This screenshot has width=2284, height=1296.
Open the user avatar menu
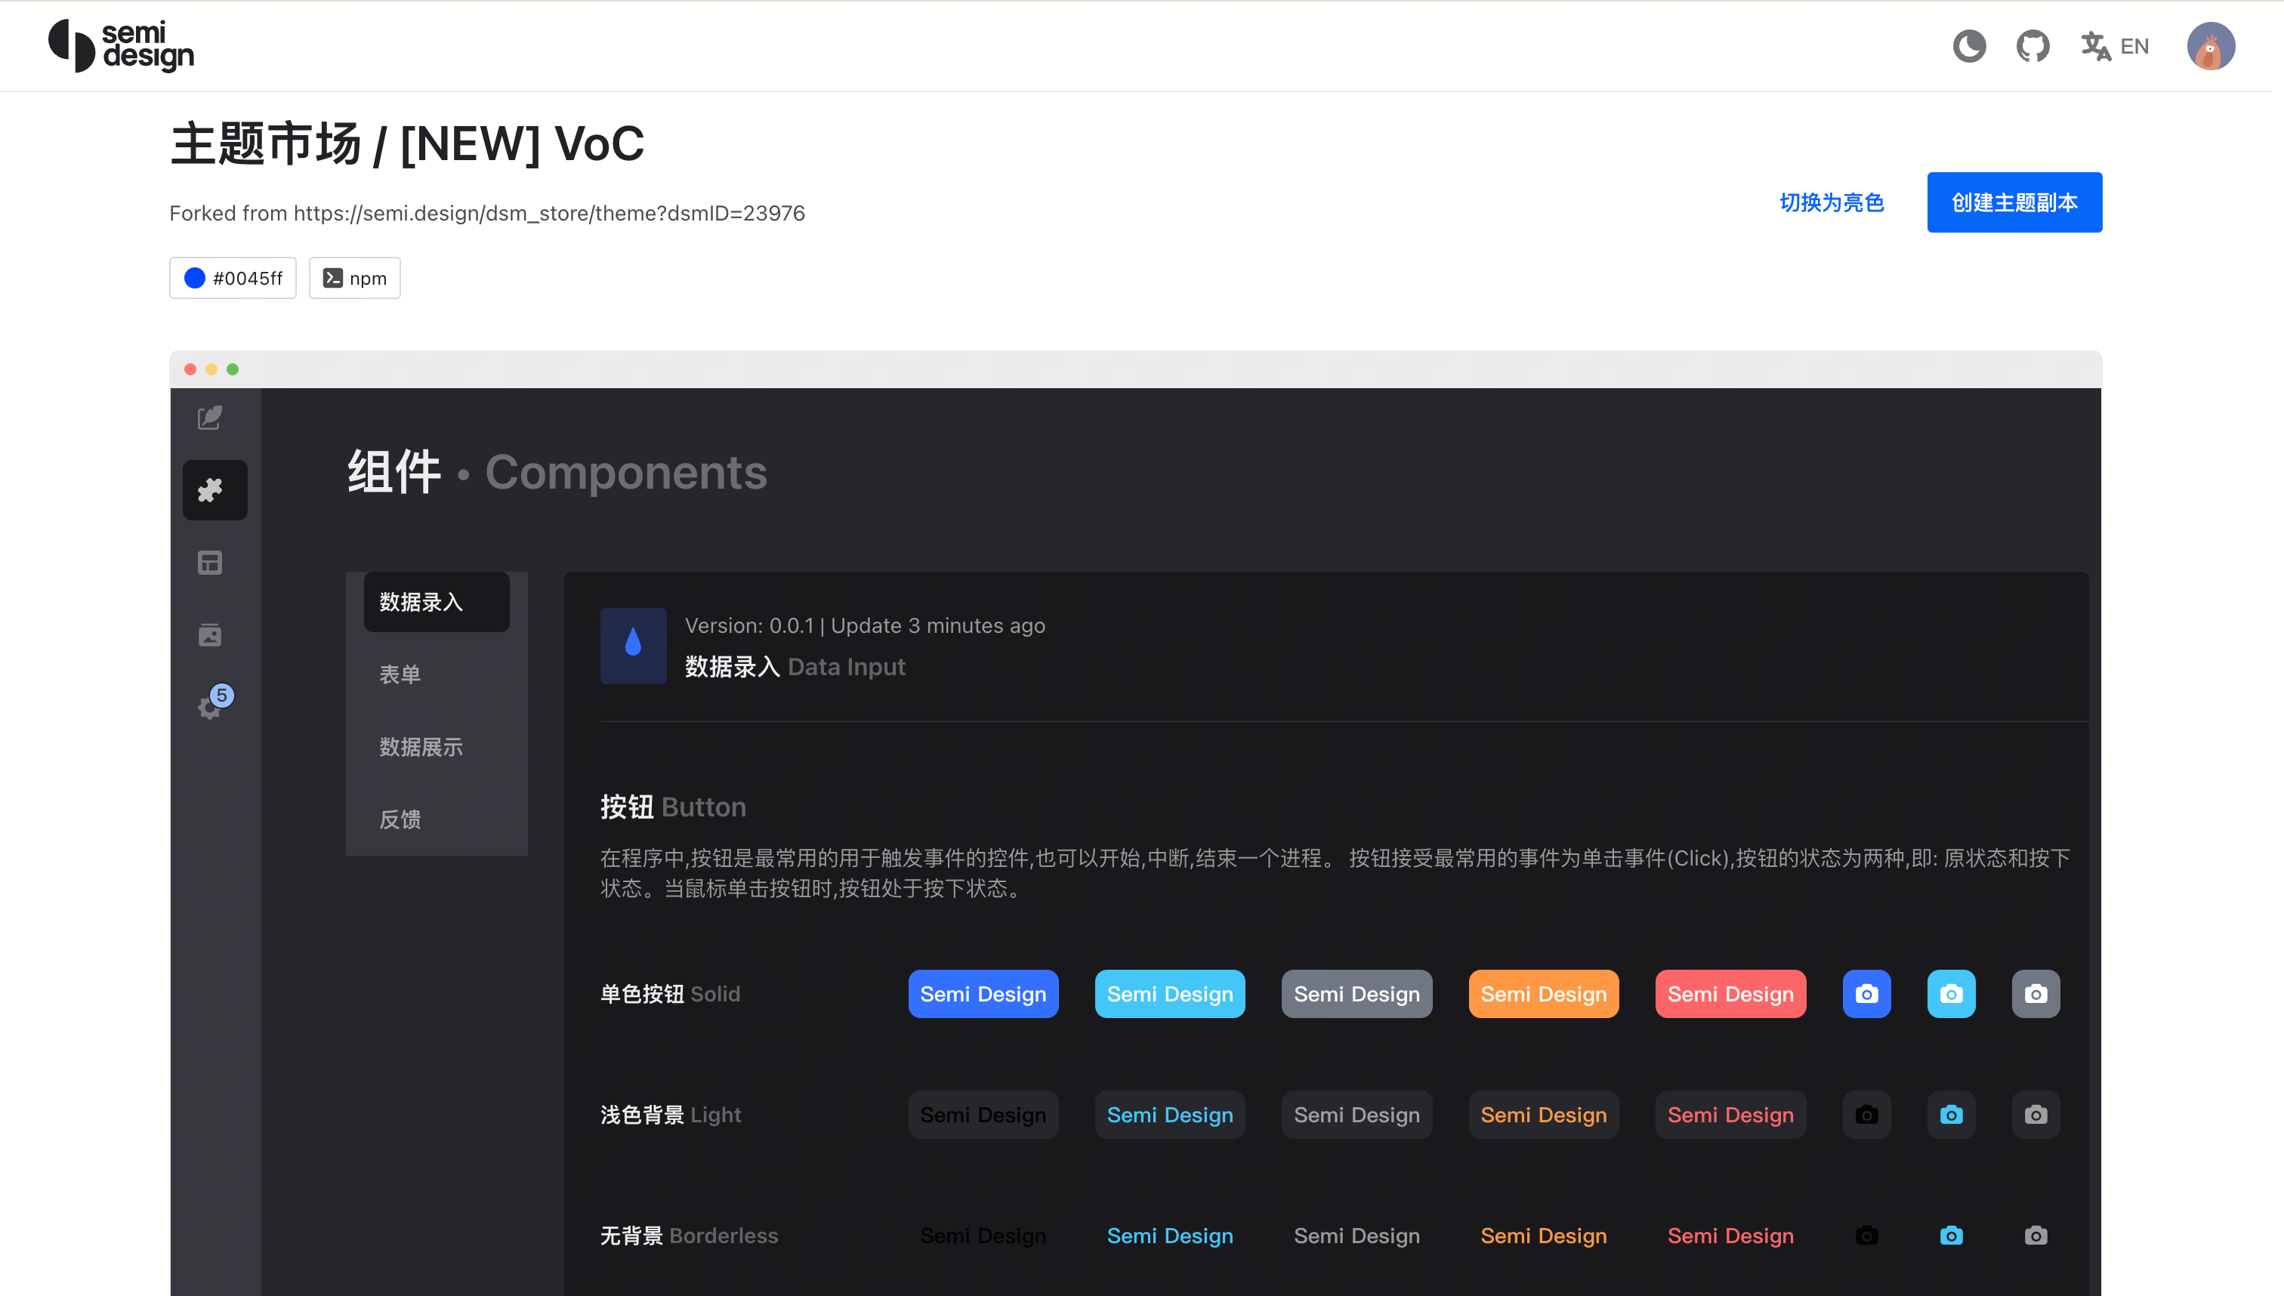2211,45
